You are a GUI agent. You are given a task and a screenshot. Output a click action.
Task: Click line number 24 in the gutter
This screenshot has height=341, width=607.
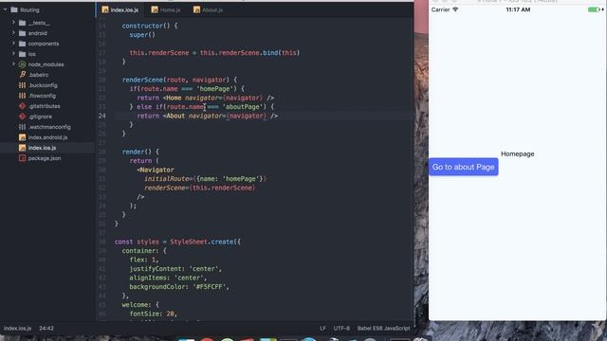[x=101, y=116]
